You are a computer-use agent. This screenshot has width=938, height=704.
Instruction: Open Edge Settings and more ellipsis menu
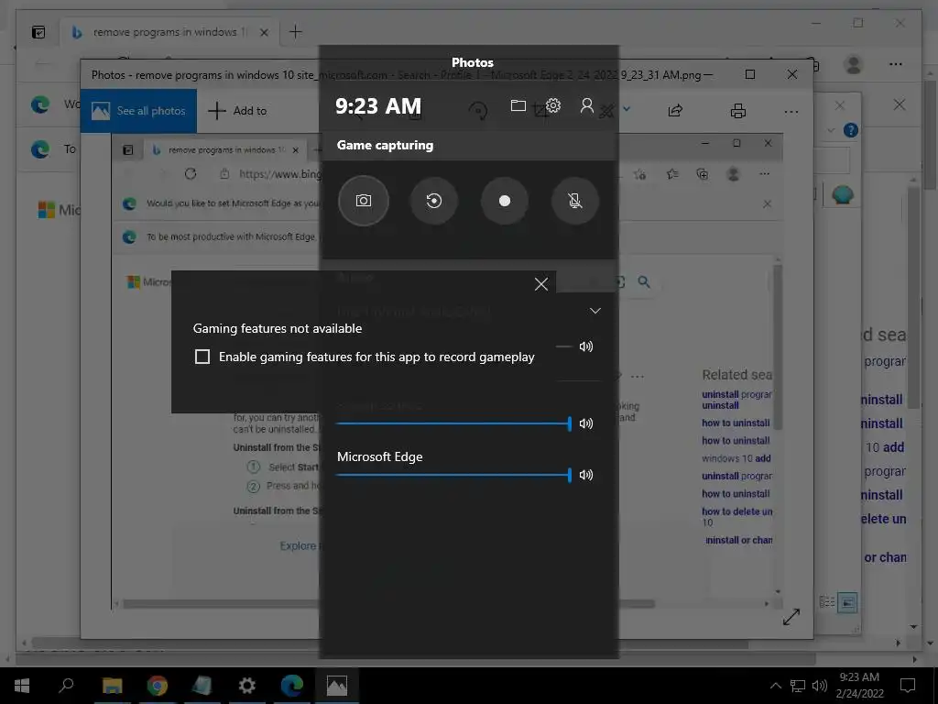896,64
